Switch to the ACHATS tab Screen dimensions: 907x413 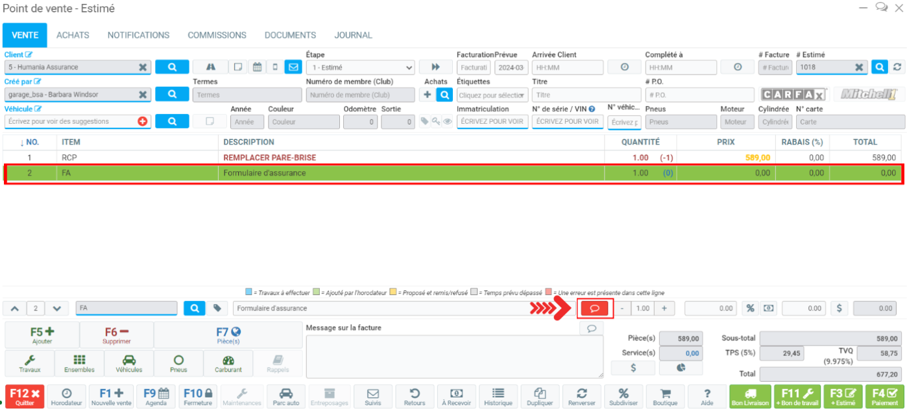tap(73, 35)
